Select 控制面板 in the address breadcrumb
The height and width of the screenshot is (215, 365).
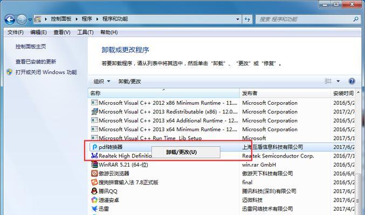[61, 19]
